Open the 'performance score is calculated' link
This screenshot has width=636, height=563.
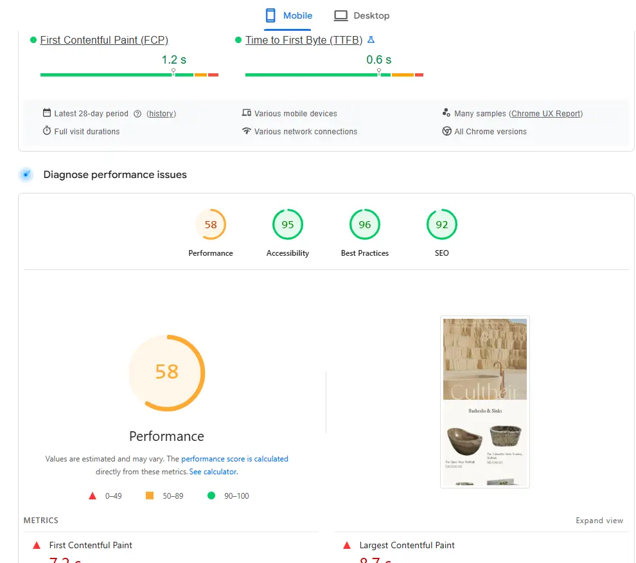(x=234, y=459)
